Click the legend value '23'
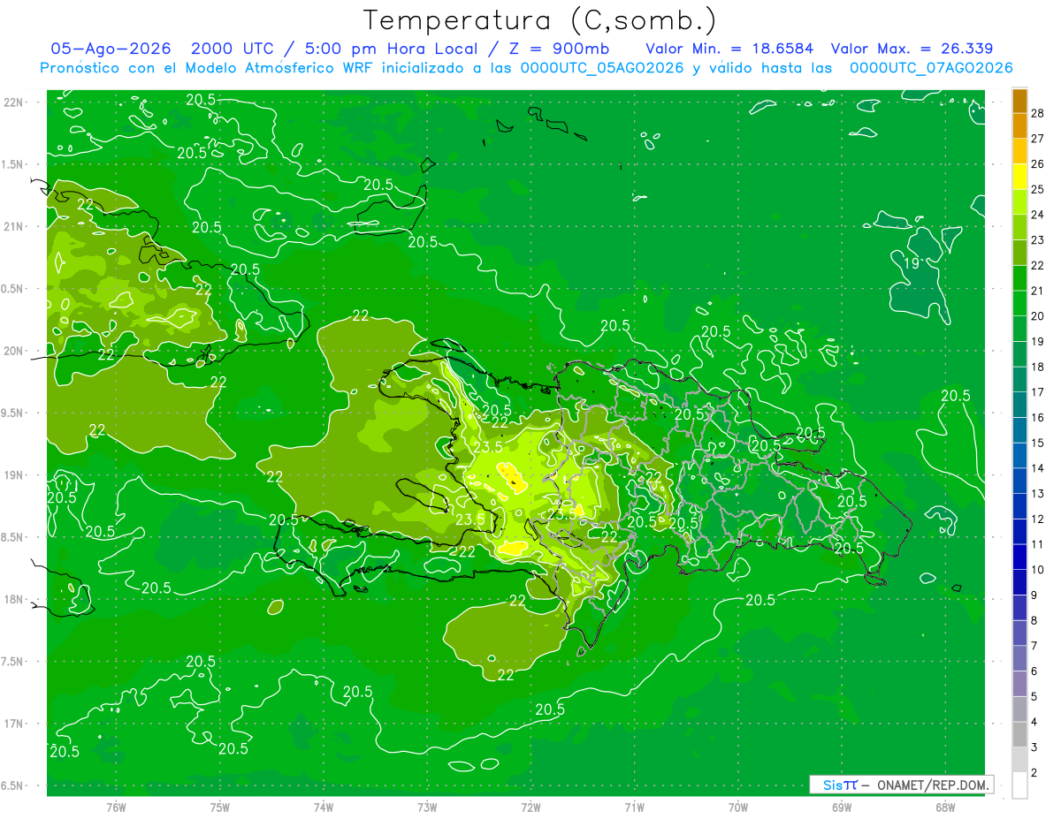This screenshot has width=1061, height=819. (x=1038, y=239)
